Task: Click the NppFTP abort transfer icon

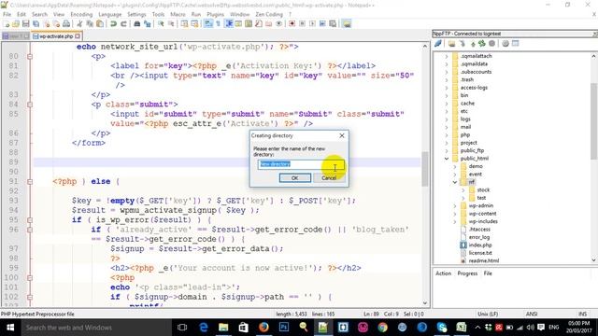Action: [x=492, y=44]
